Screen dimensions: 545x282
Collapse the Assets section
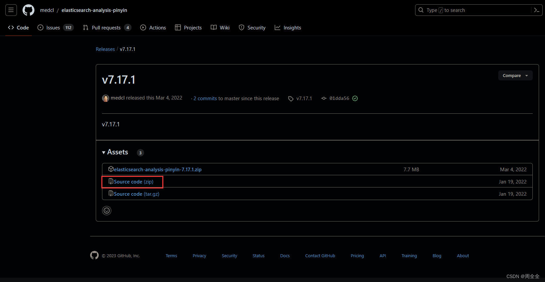(115, 152)
